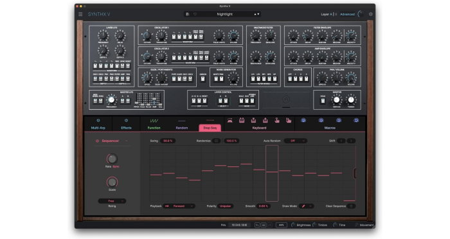Click the second Macros knob icon
Viewport: 450px width, 239px height.
(x=321, y=121)
